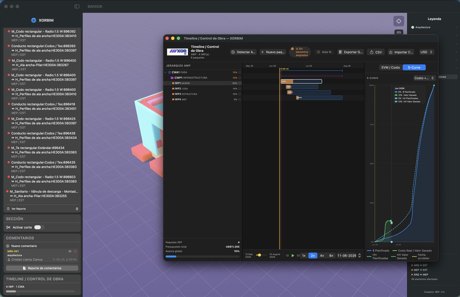The image size is (460, 297).
Task: Click Avance global progress bar
Action: pos(202,256)
